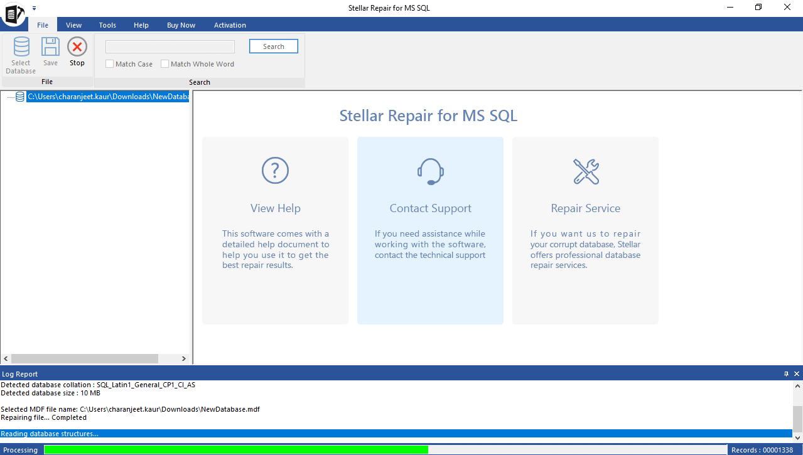Close the Log Report panel

coord(797,373)
